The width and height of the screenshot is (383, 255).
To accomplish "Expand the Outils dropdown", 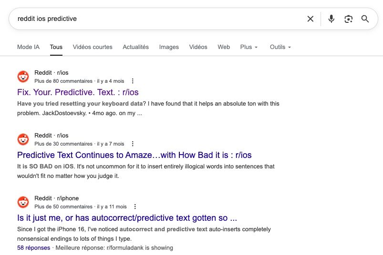I will pos(280,47).
